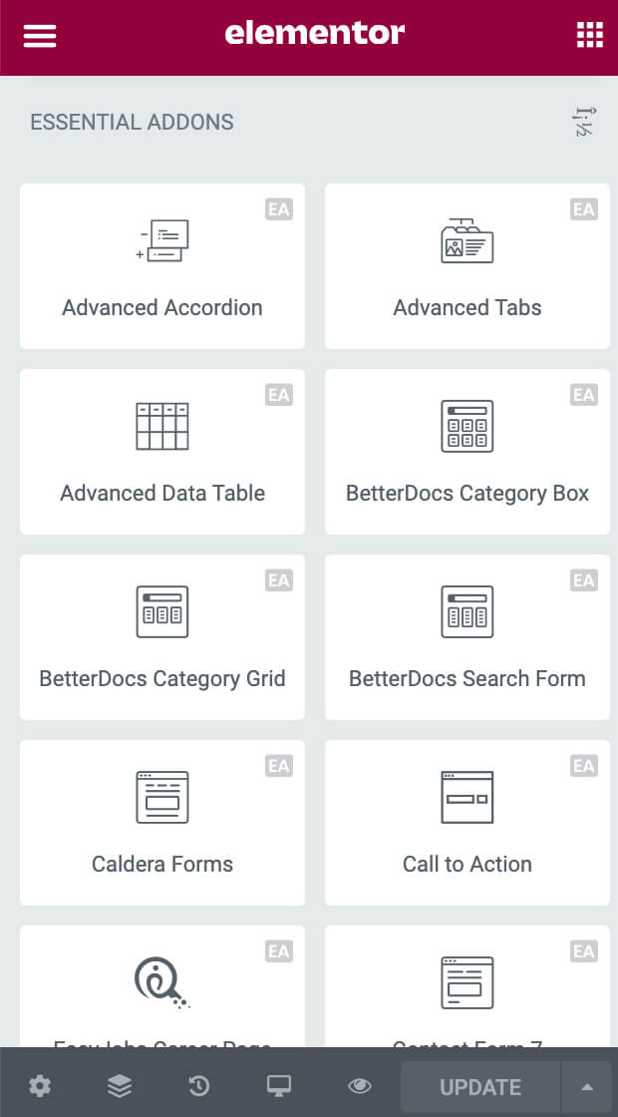Collapse the Essential Addons category section
Screen dimensions: 618x1117
(133, 122)
